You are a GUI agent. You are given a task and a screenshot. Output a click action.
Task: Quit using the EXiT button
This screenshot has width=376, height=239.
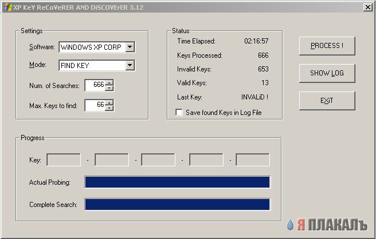327,101
